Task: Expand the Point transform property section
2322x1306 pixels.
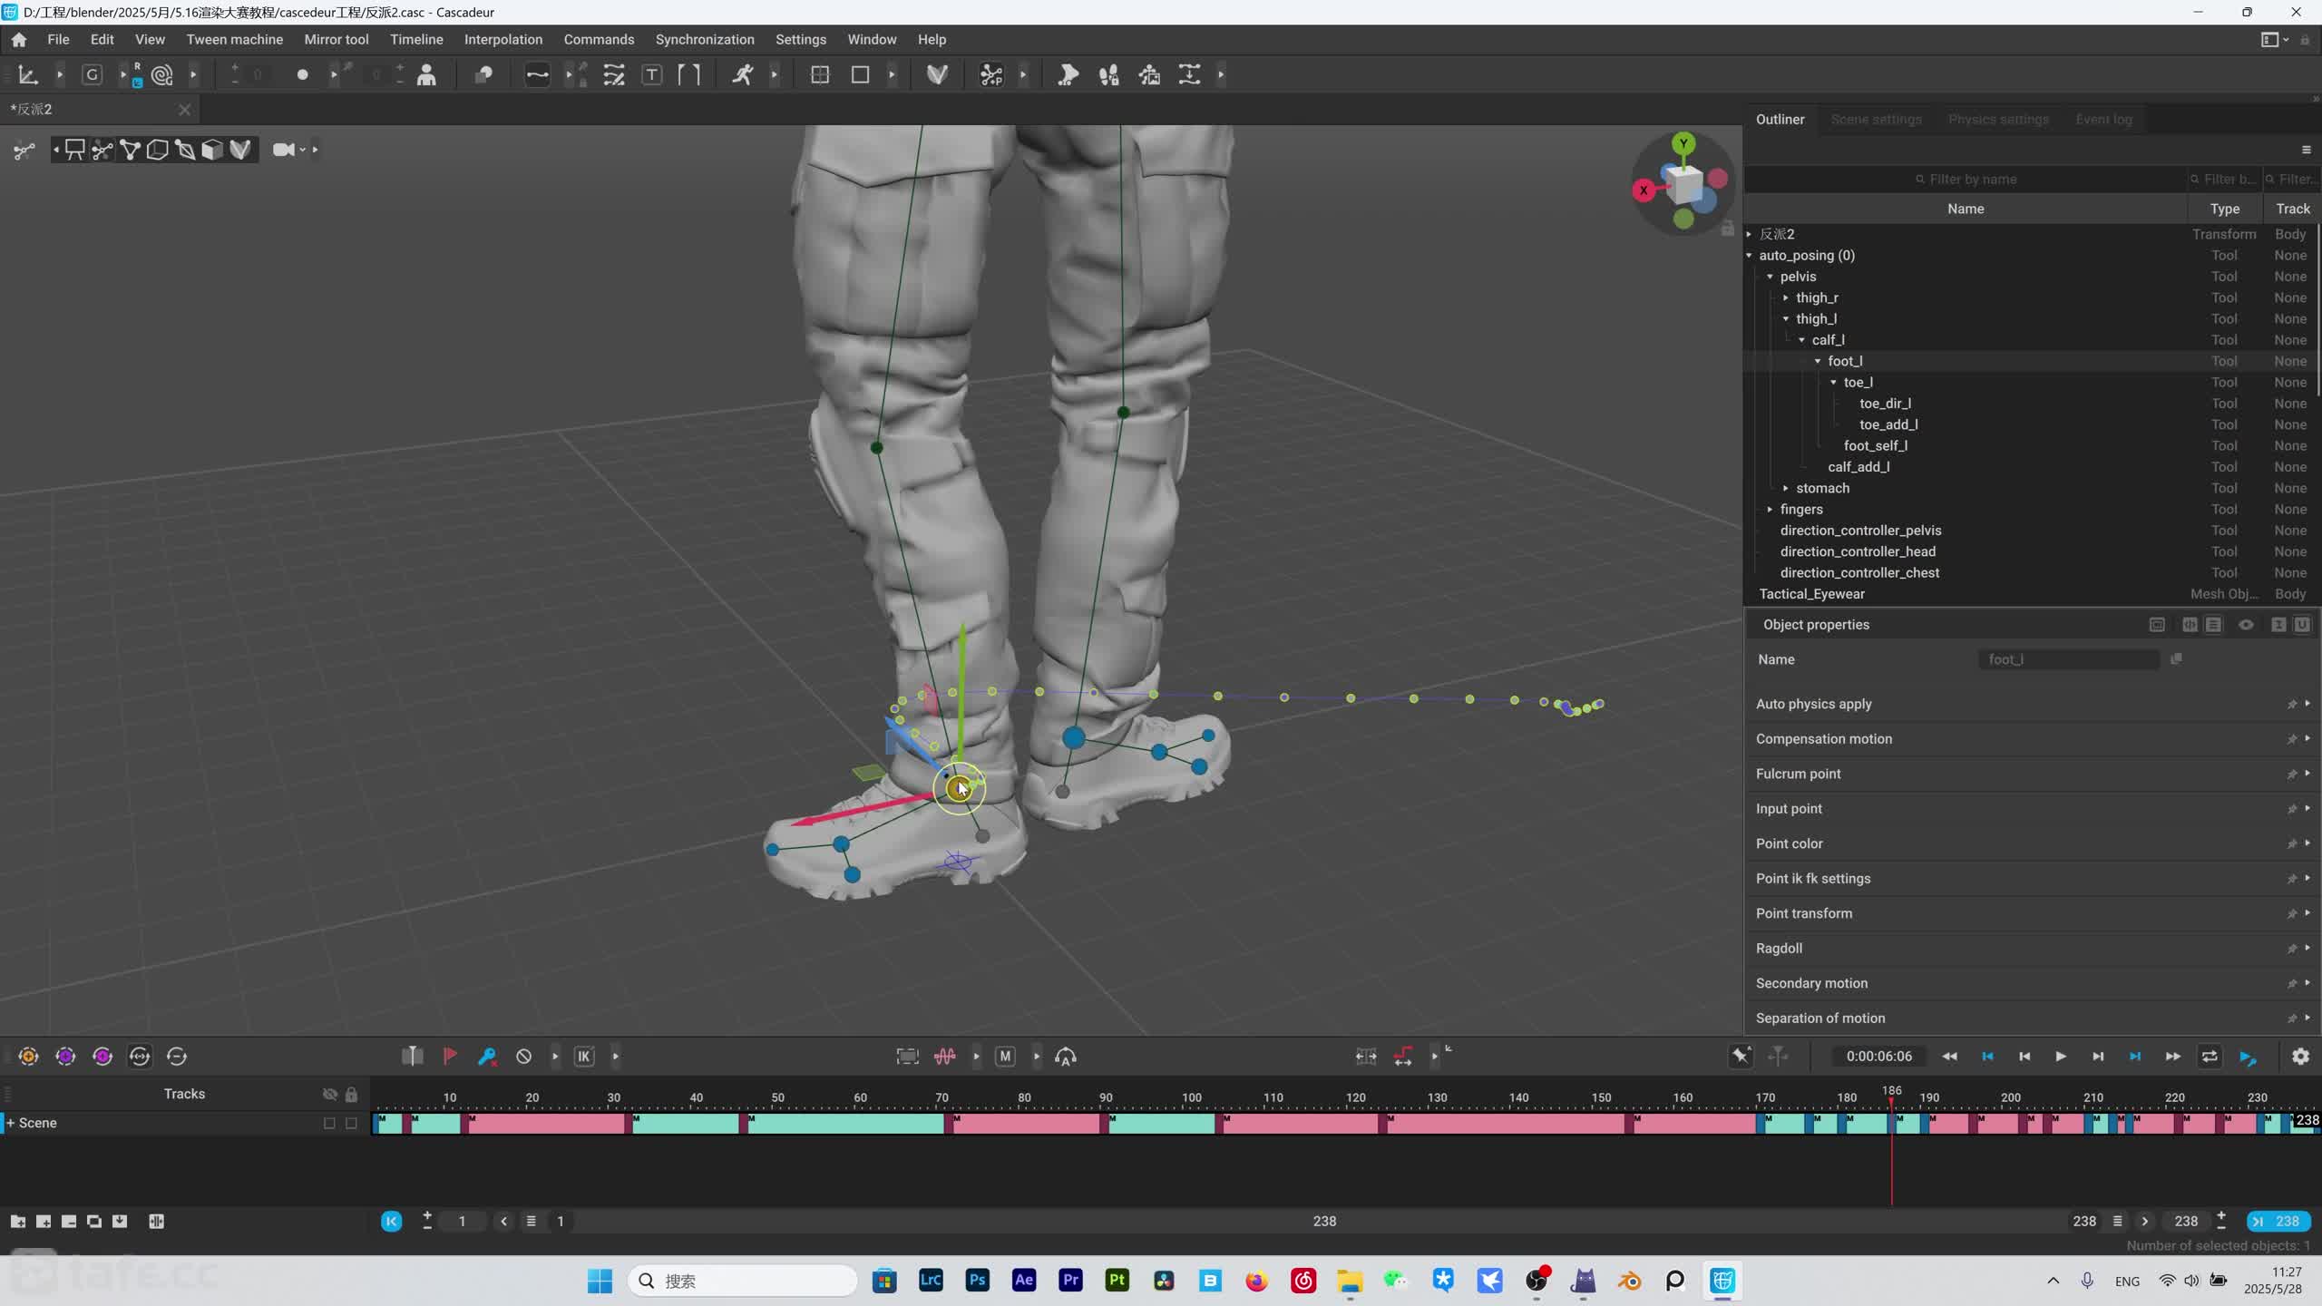Action: pyautogui.click(x=2307, y=913)
